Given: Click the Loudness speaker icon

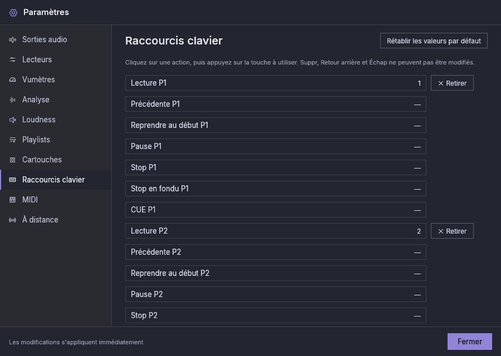Looking at the screenshot, I should click(12, 120).
